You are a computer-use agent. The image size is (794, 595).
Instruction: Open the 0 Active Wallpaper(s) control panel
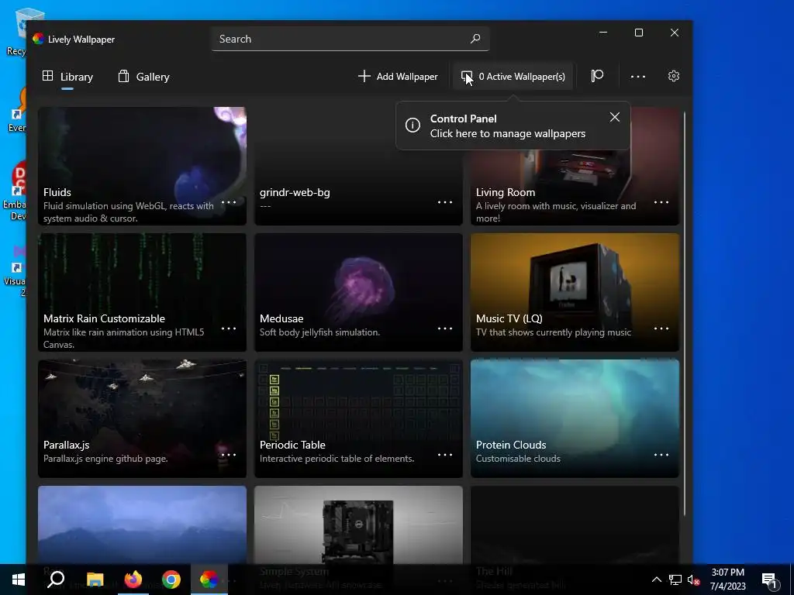[513, 77]
